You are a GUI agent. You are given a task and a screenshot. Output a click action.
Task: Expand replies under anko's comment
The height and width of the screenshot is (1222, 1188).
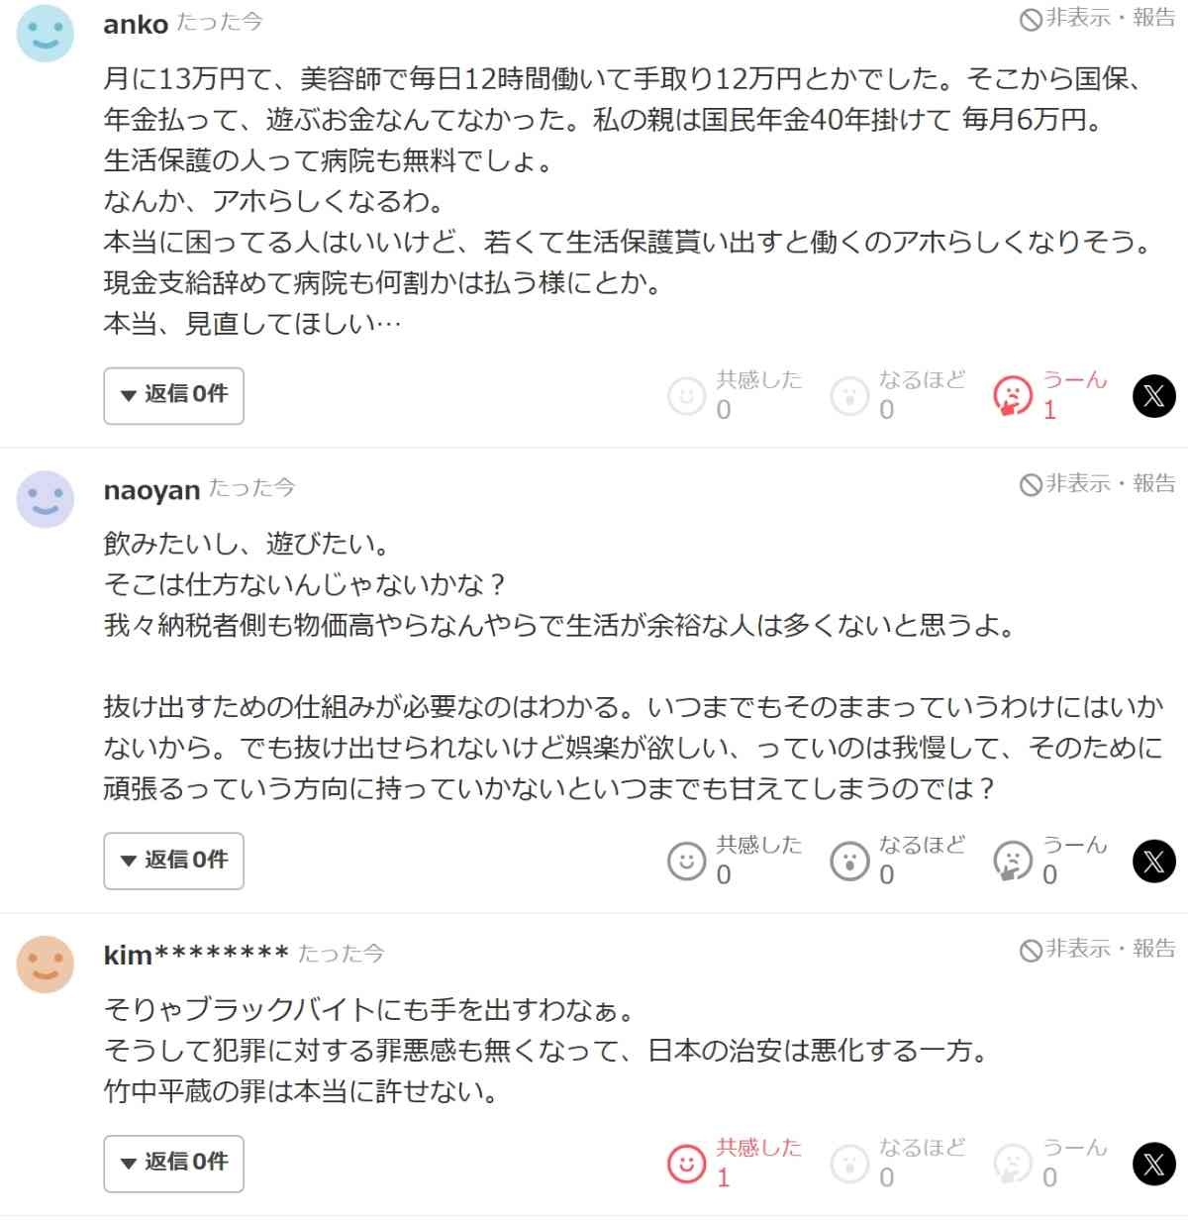(x=173, y=395)
